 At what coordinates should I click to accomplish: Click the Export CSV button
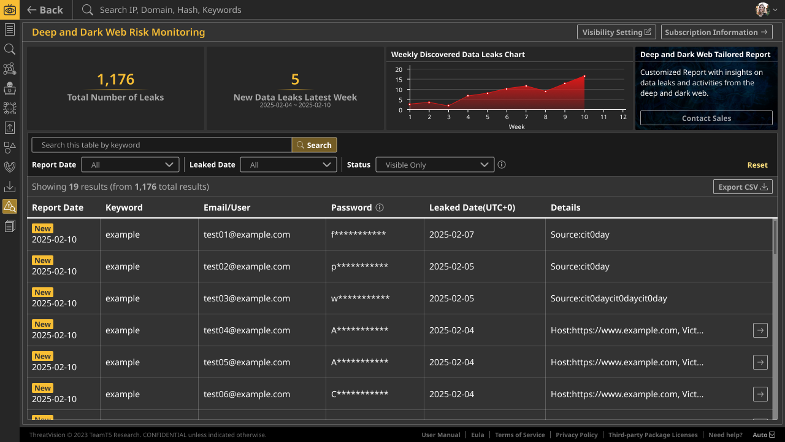743,187
